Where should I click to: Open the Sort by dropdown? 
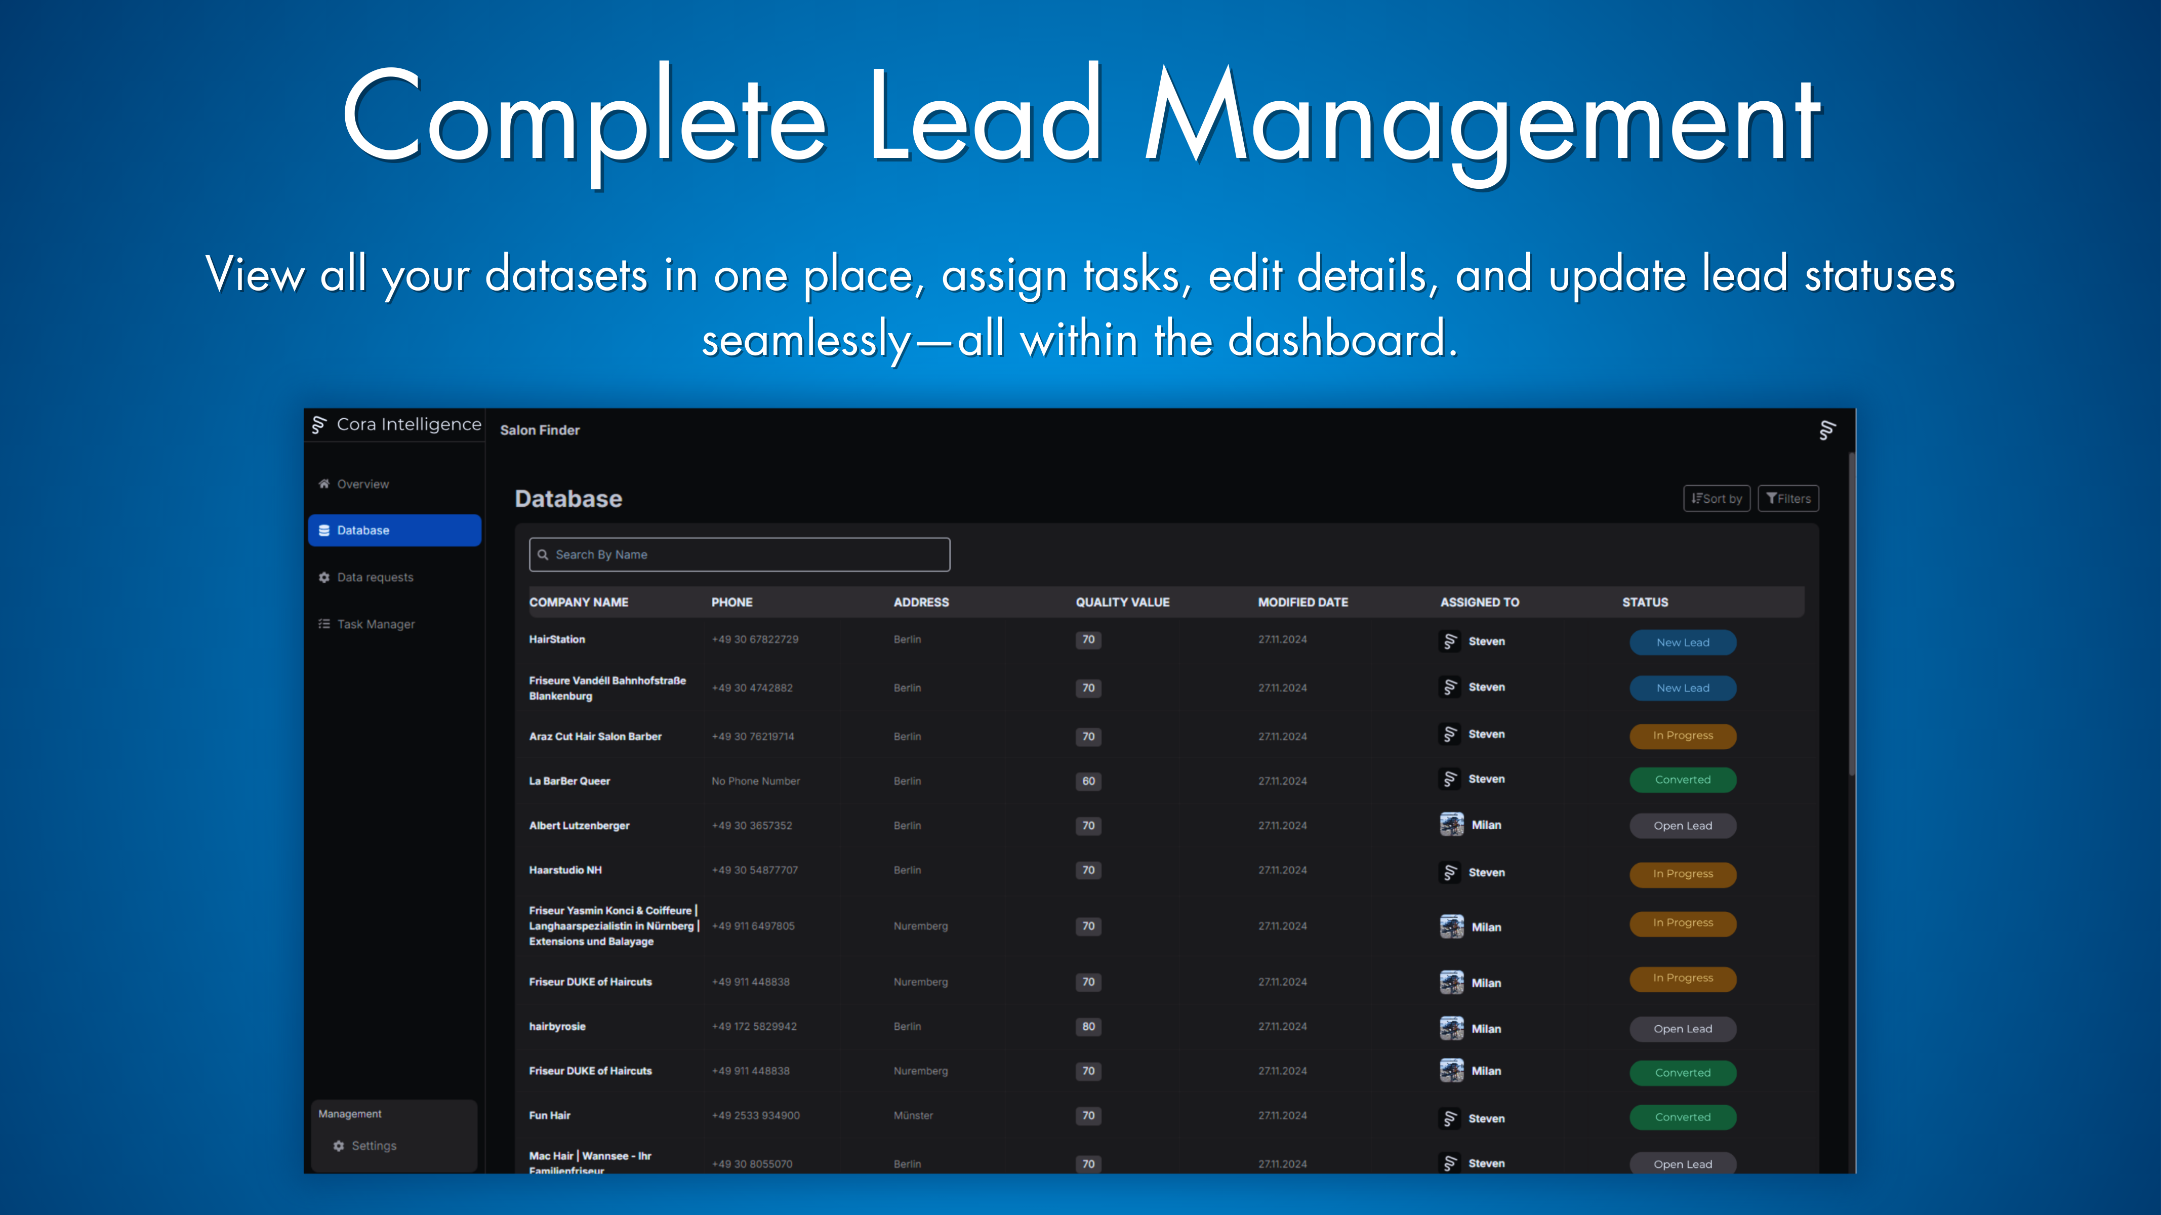[1717, 499]
